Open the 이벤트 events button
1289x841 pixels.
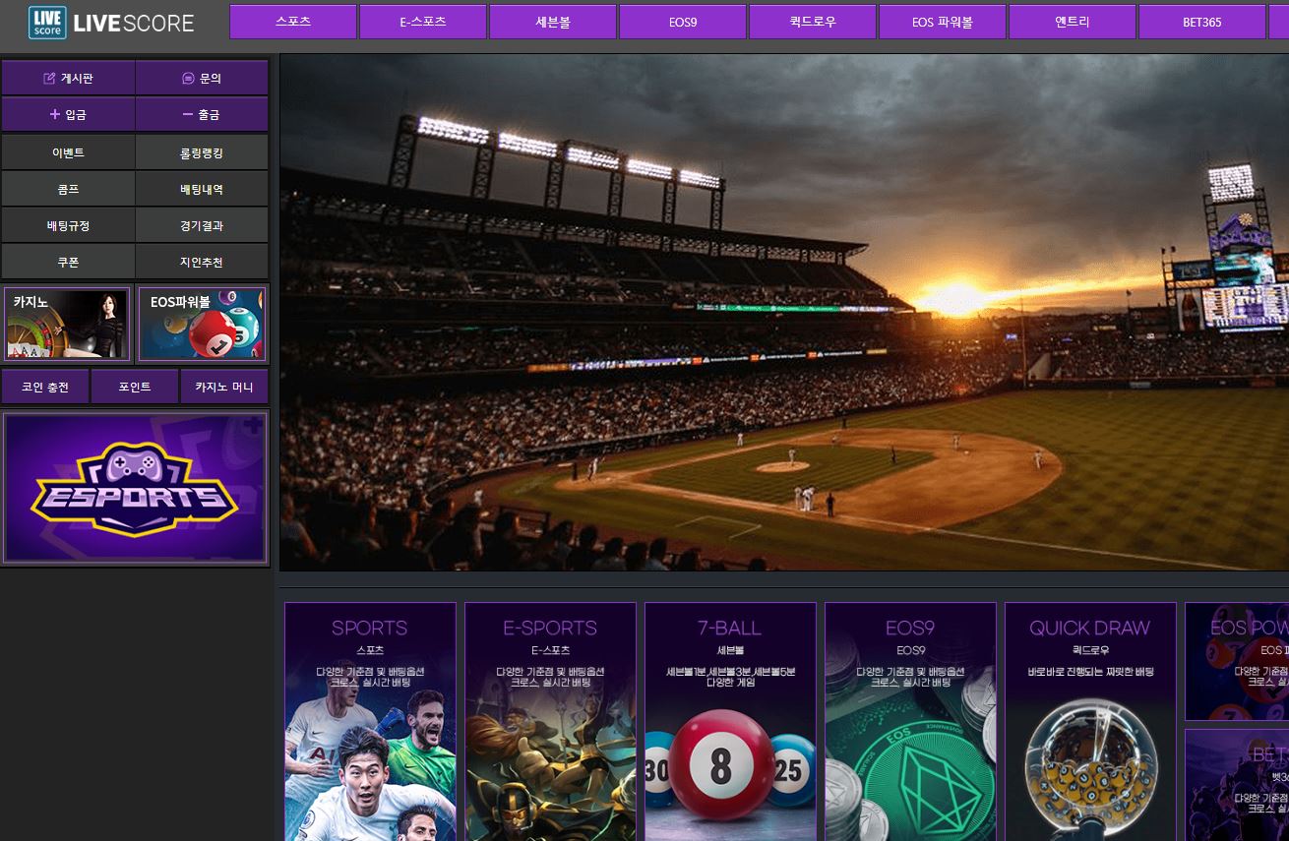click(68, 152)
